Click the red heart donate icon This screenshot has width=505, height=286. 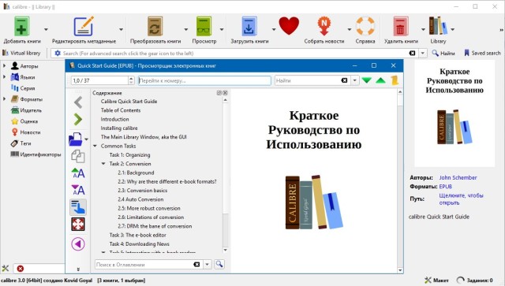(x=289, y=26)
